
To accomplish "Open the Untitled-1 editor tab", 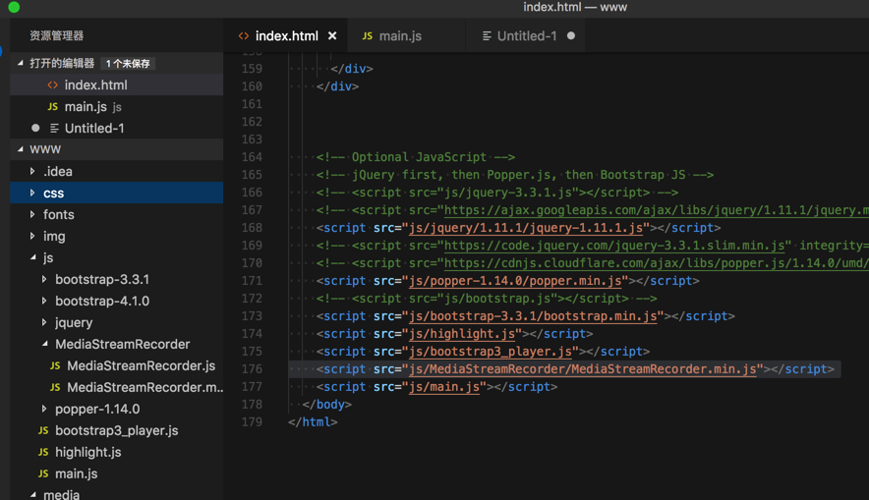I will click(526, 36).
